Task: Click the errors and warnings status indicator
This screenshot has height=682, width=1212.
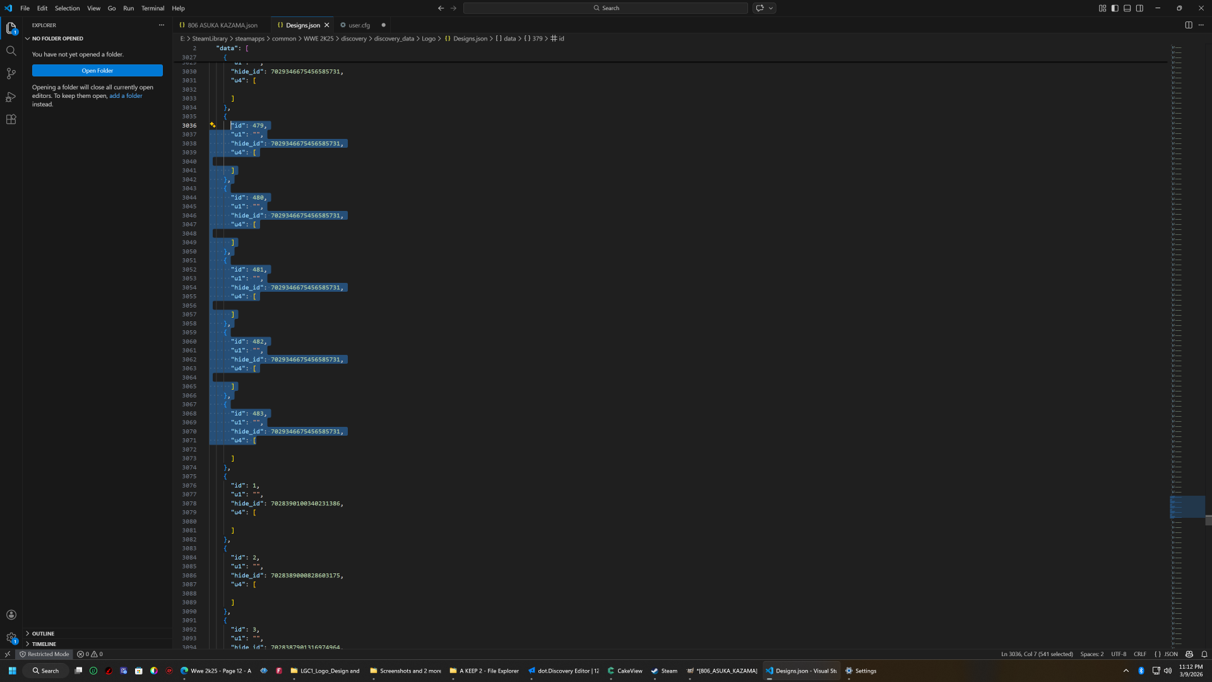Action: click(x=90, y=654)
